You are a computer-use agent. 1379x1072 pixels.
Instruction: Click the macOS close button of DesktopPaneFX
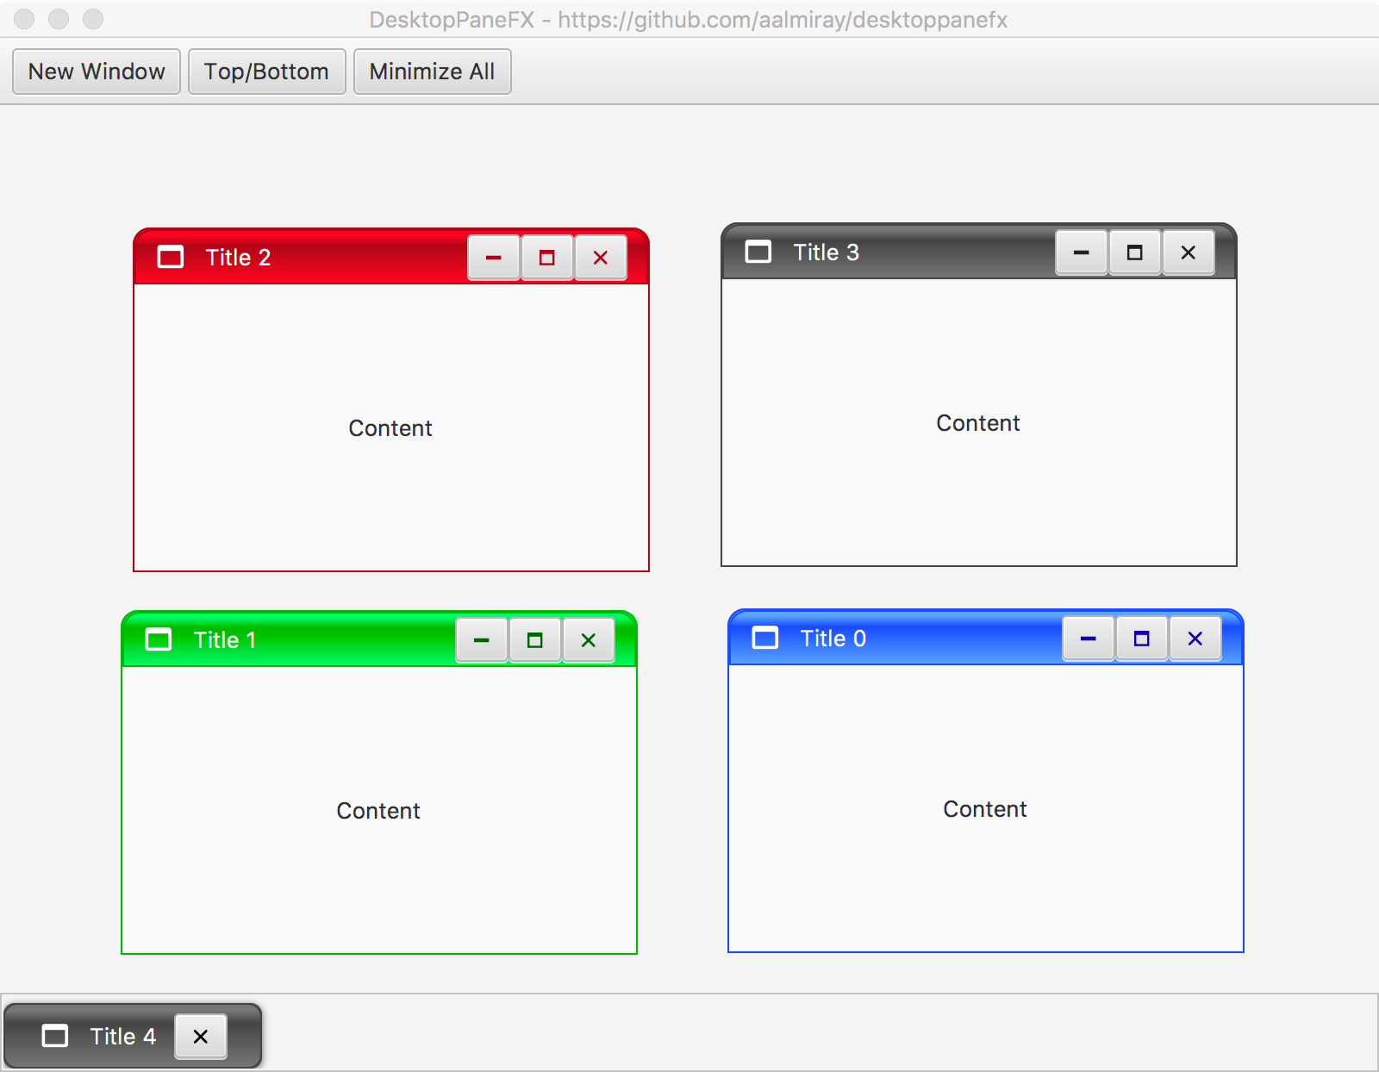coord(24,19)
